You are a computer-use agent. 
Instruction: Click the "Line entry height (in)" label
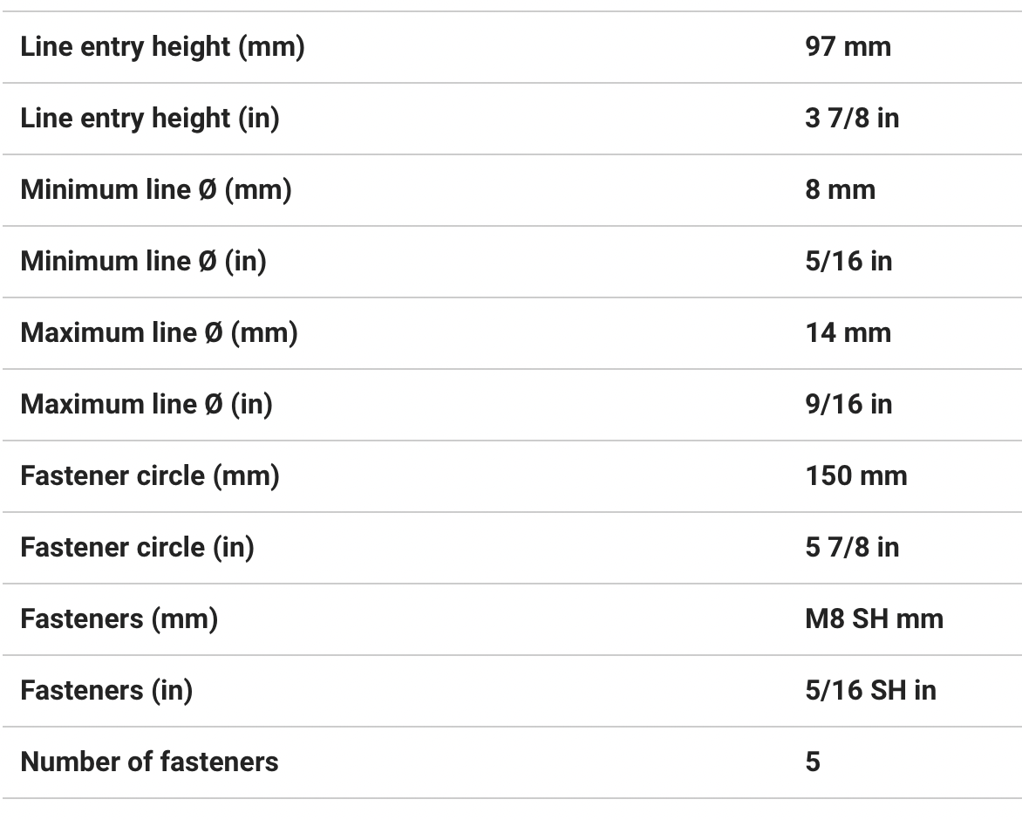[x=150, y=119]
